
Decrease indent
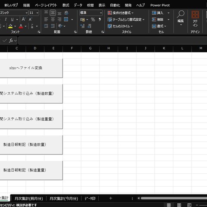coord(46,26)
